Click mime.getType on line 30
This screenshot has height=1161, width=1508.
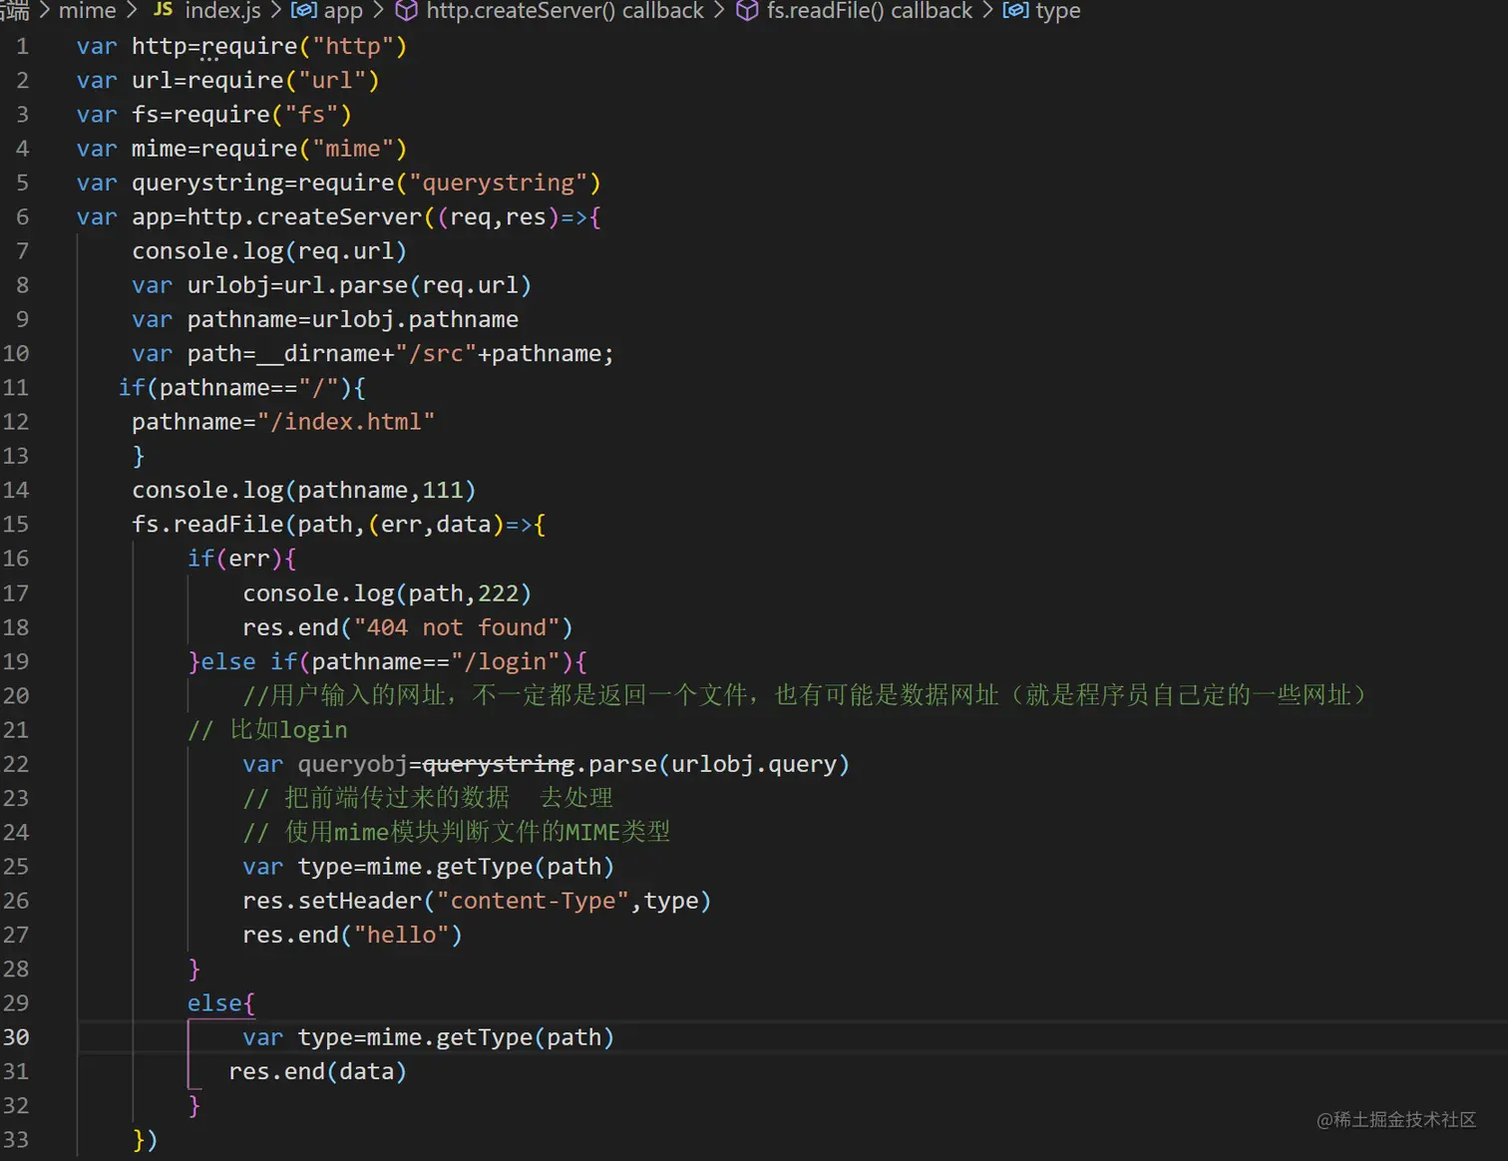click(x=449, y=1037)
